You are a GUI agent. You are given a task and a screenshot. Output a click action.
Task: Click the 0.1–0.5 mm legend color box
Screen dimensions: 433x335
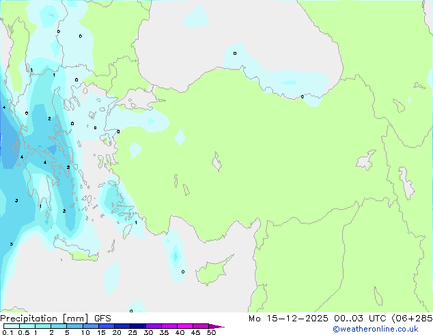[x=12, y=326]
